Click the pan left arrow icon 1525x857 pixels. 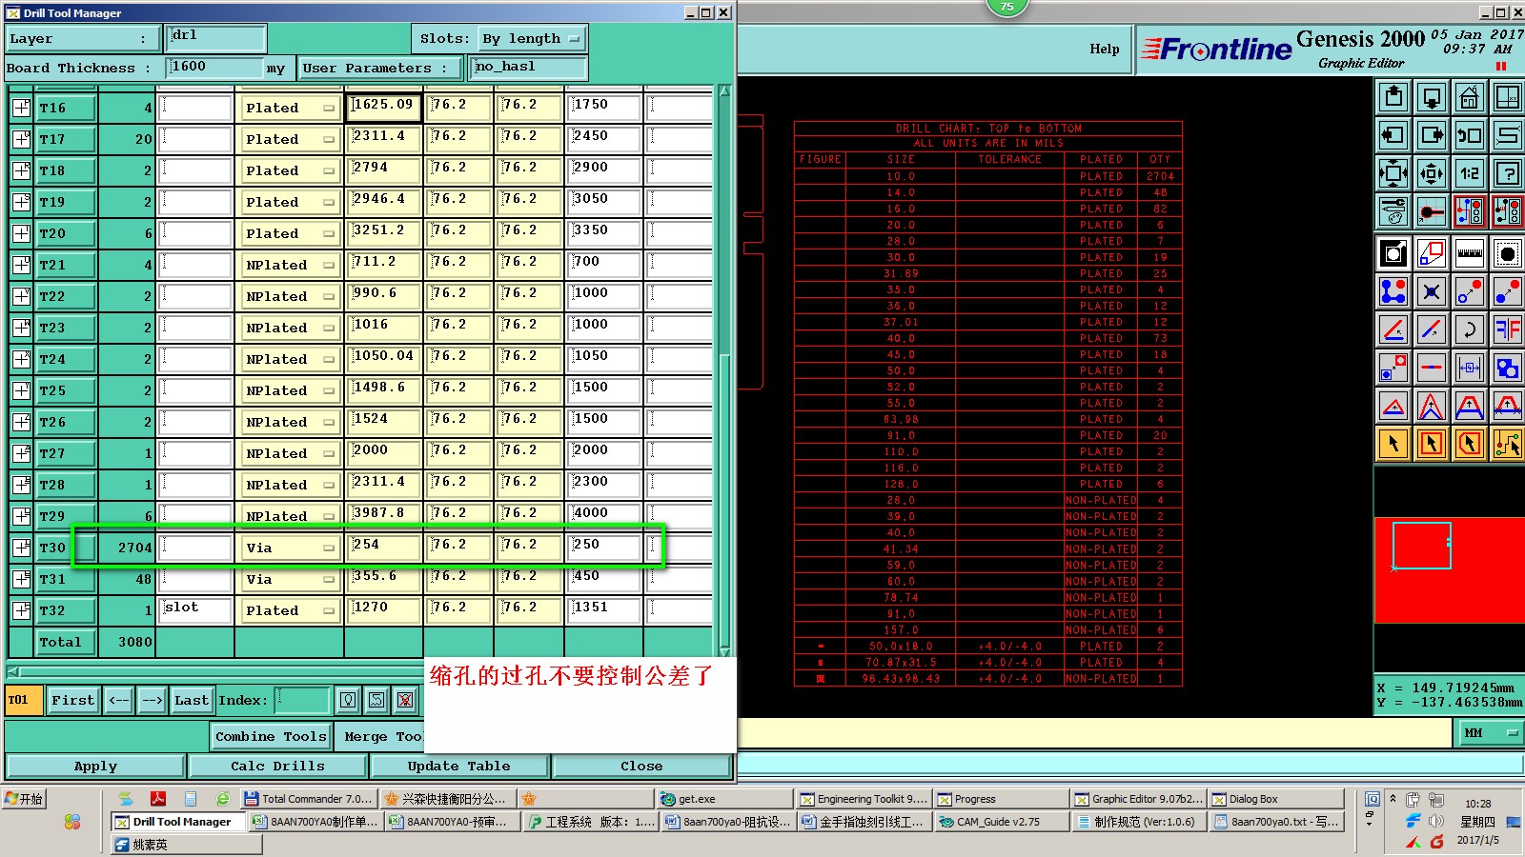(1393, 135)
